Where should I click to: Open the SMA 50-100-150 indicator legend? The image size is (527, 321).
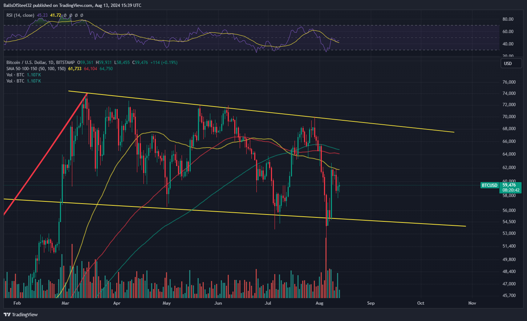click(x=36, y=69)
